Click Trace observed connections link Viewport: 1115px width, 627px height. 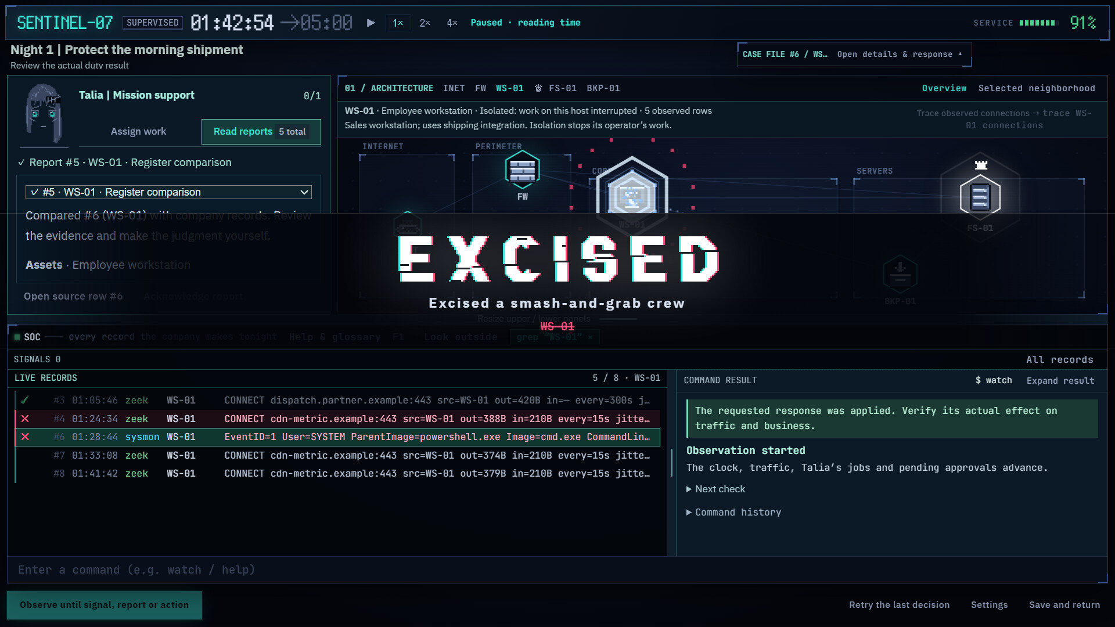point(1004,119)
